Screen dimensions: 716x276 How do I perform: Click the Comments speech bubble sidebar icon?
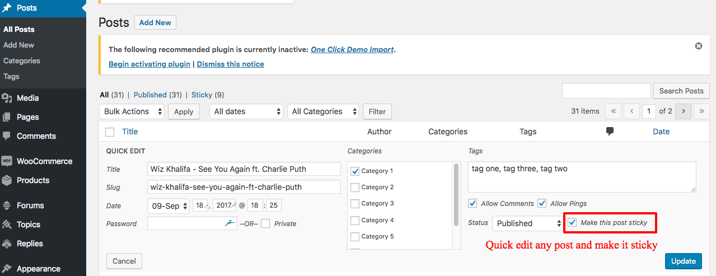click(x=7, y=136)
